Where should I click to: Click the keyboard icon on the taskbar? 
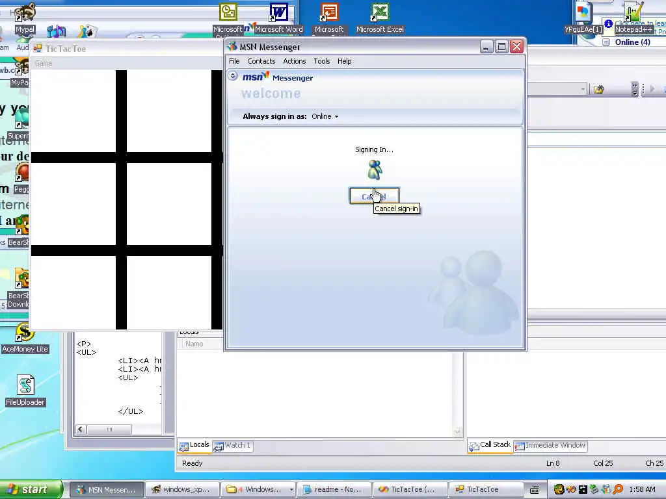pyautogui.click(x=535, y=490)
